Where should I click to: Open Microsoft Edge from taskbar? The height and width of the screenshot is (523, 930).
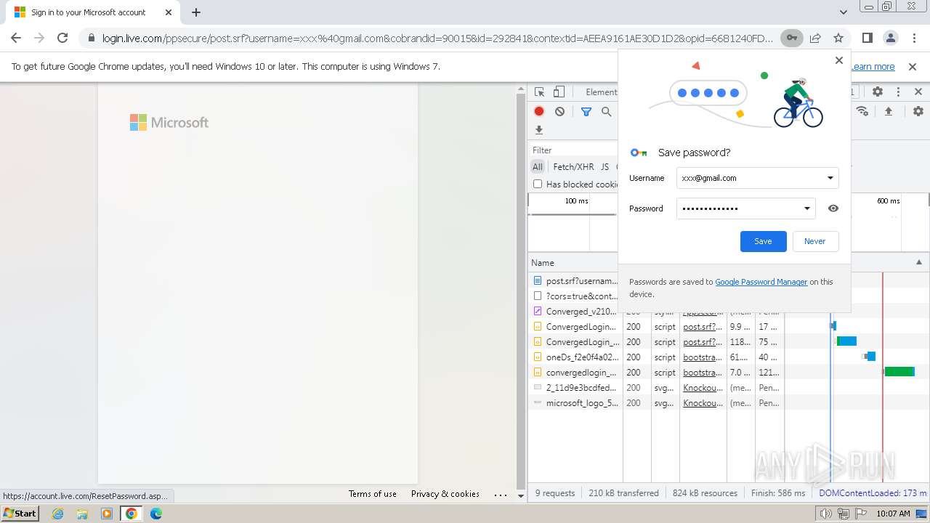[x=156, y=514]
